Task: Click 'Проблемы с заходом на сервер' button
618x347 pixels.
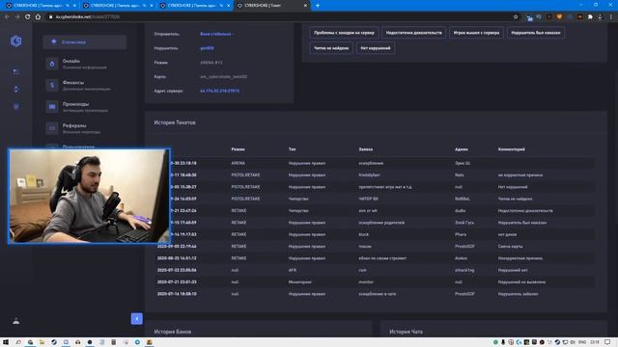Action: pyautogui.click(x=344, y=33)
